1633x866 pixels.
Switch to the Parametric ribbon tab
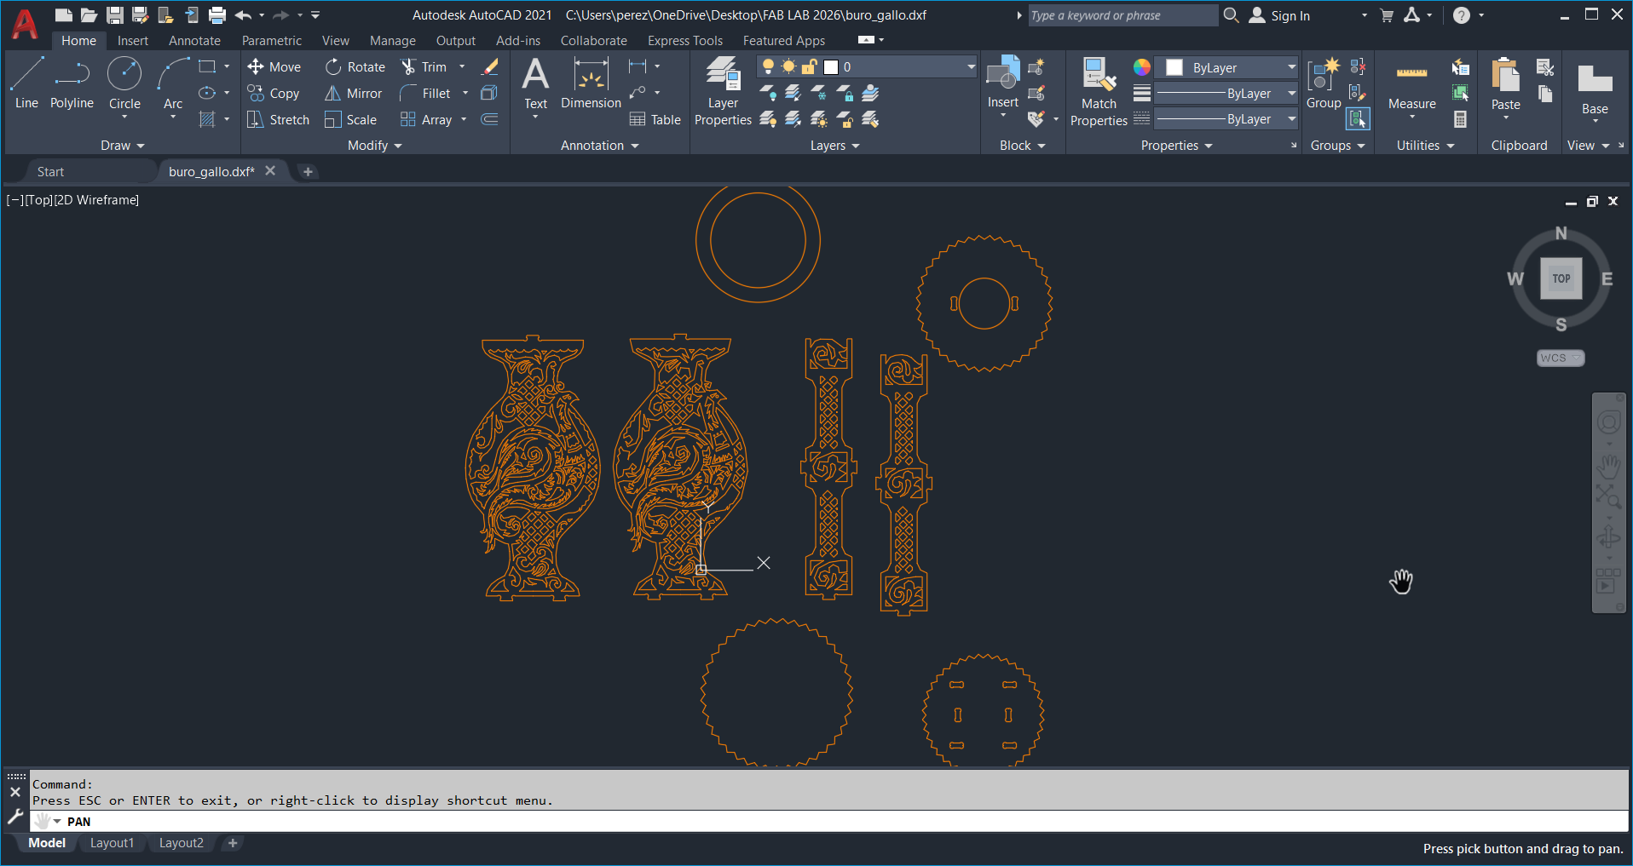[x=271, y=40]
